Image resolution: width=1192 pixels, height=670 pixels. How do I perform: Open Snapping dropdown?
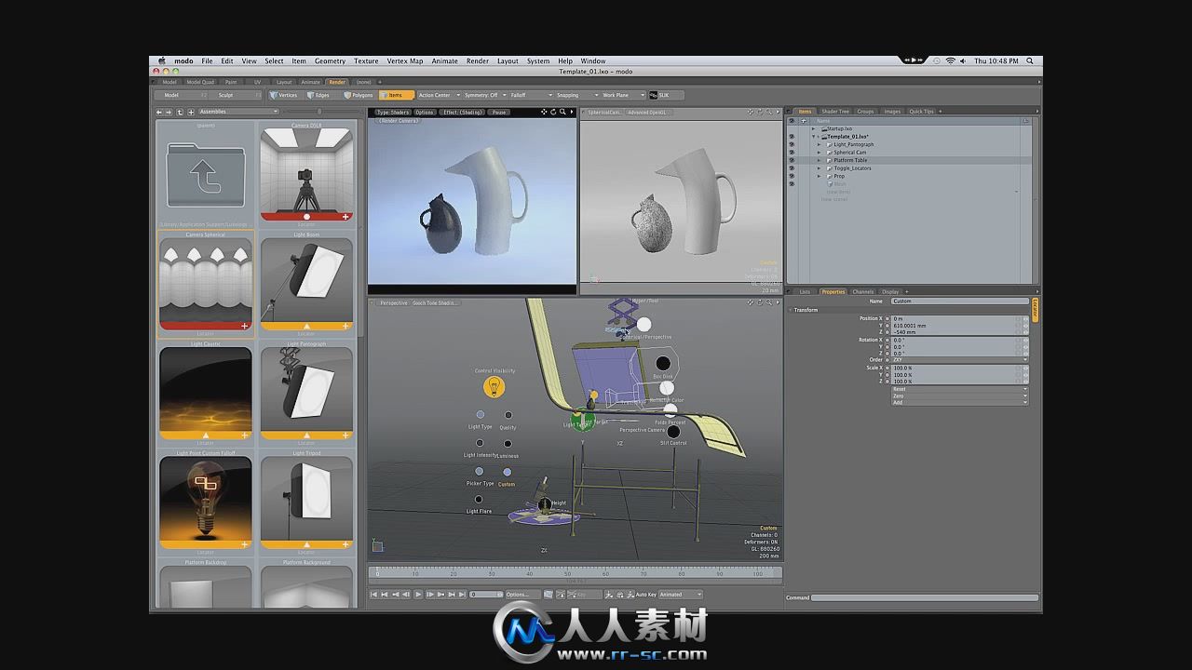coord(577,95)
